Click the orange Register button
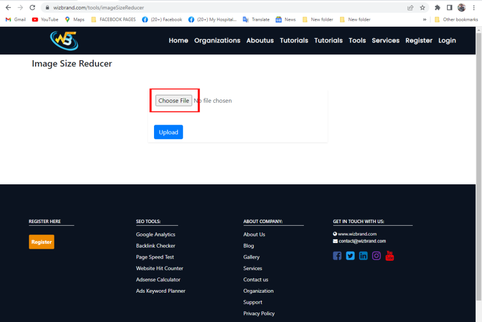This screenshot has width=482, height=322. [x=41, y=241]
